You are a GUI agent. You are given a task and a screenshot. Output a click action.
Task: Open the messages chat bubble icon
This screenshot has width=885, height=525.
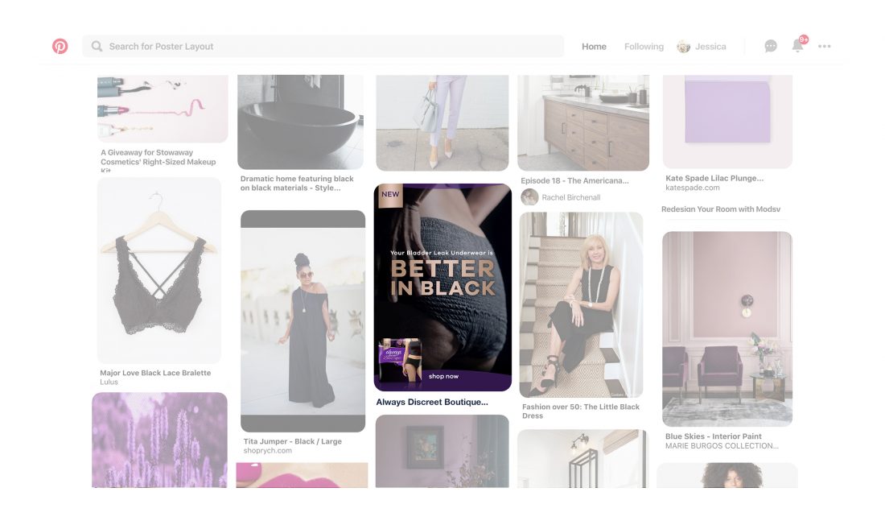tap(771, 47)
